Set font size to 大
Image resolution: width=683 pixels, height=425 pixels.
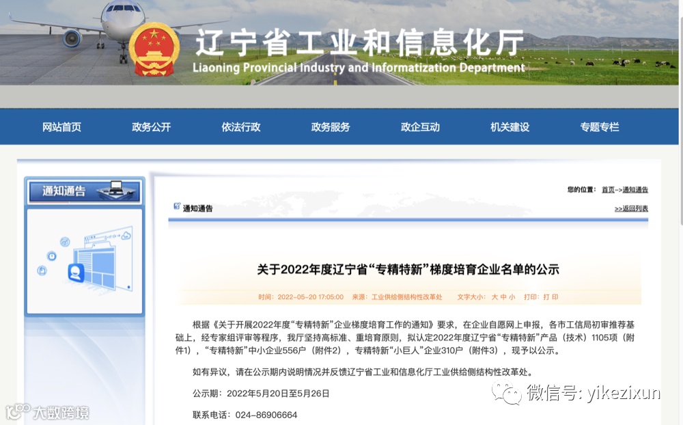coord(494,297)
